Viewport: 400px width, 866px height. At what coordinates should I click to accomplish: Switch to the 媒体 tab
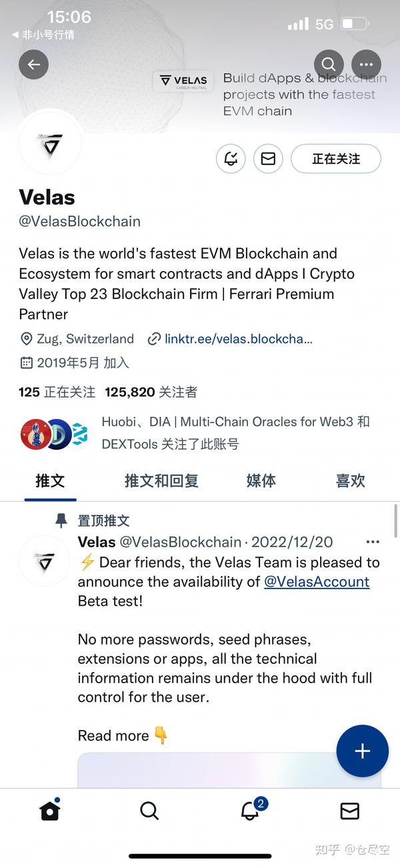pyautogui.click(x=261, y=480)
